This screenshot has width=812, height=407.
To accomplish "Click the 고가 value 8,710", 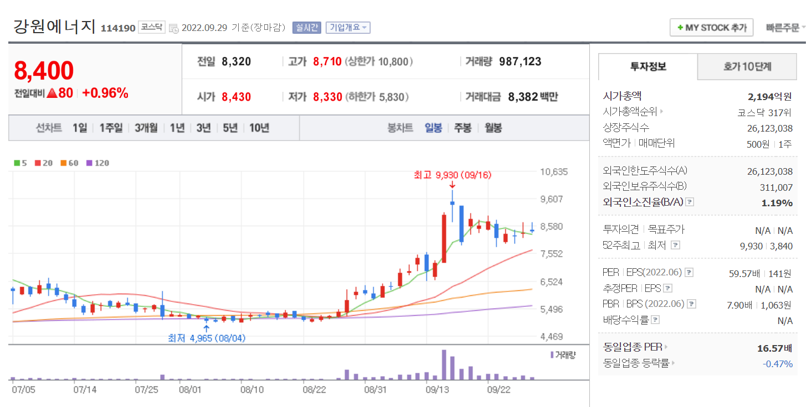I will pyautogui.click(x=327, y=61).
